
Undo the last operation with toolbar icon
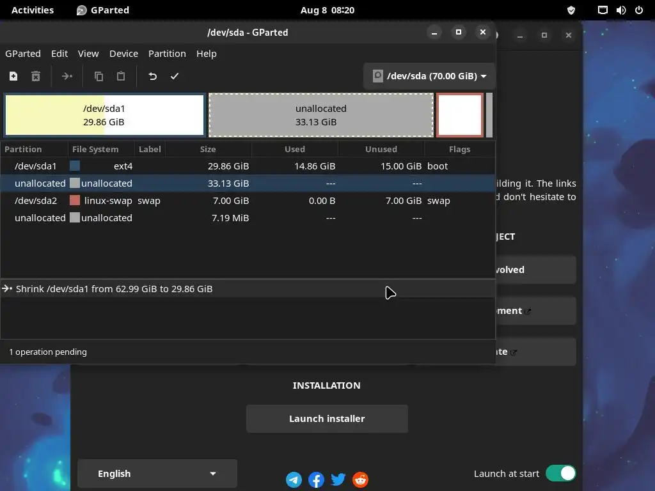152,76
